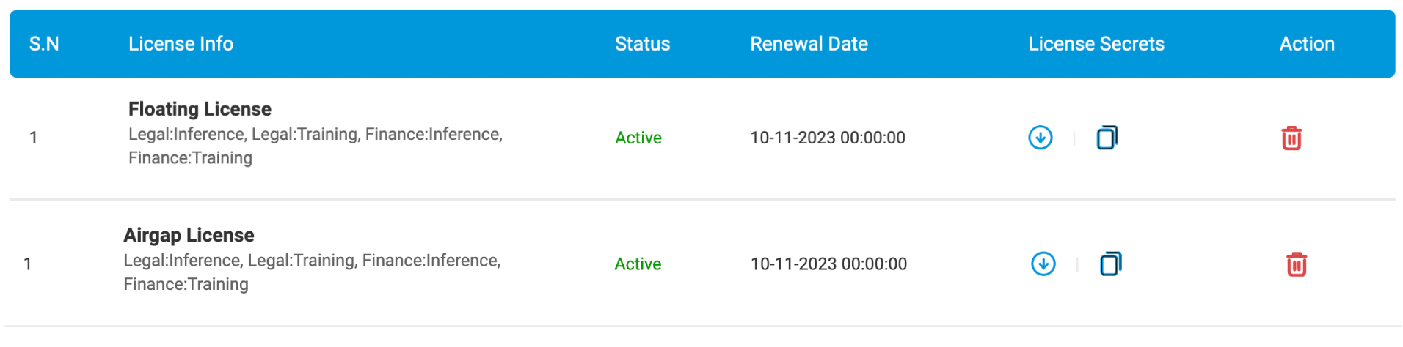Image resolution: width=1403 pixels, height=347 pixels.
Task: Click Active status of Floating License
Action: 638,138
